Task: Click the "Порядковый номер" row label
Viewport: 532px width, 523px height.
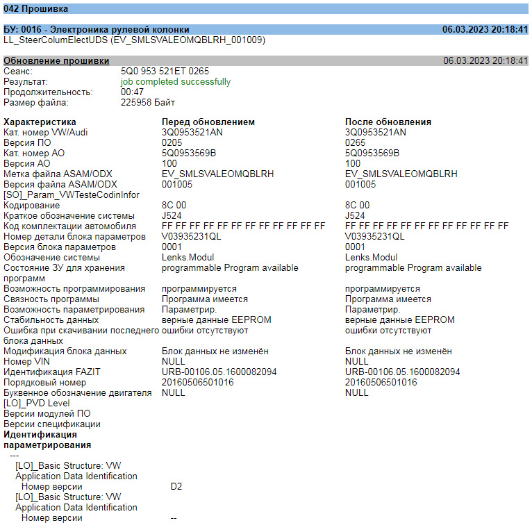Action: pos(44,383)
